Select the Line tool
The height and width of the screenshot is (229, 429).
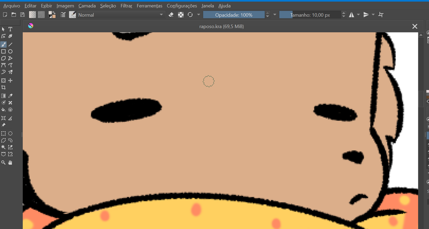(x=10, y=44)
